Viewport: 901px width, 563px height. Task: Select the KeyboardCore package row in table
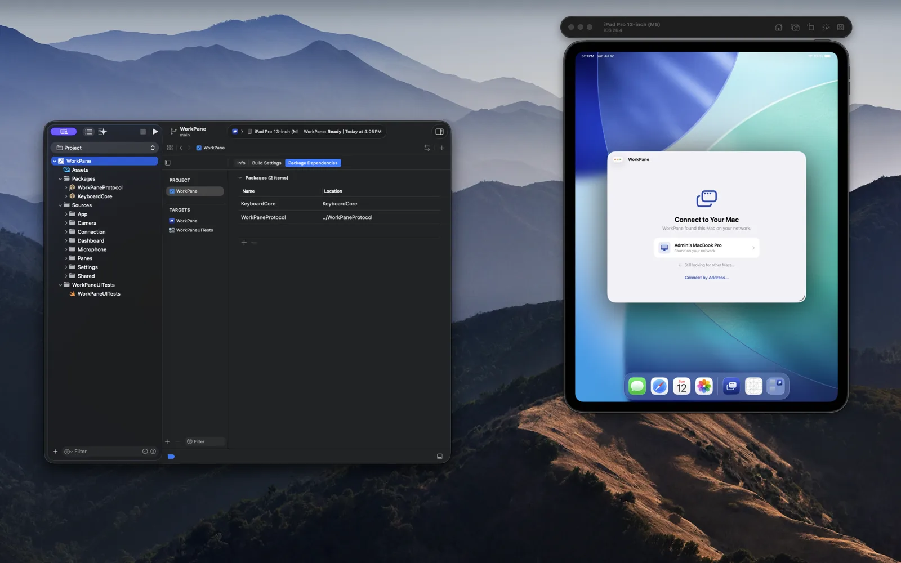pos(339,204)
